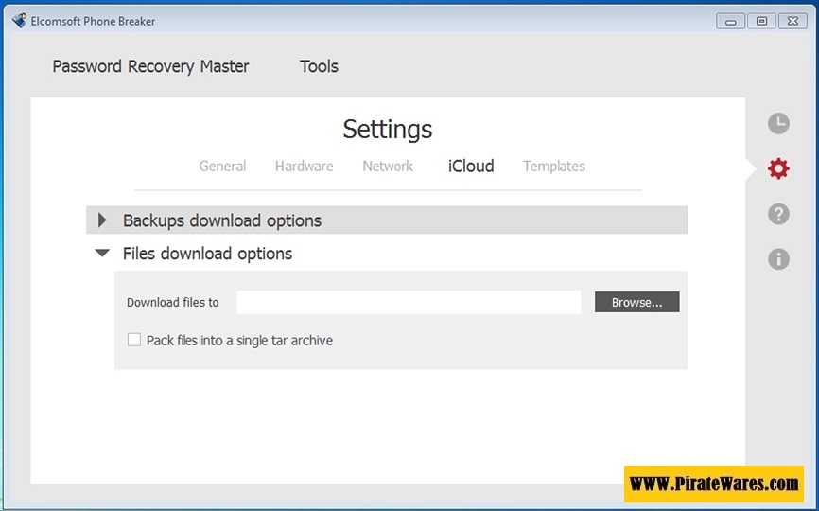Screen dimensions: 819x511
Task: Open the history clock icon in sidebar
Action: click(778, 123)
